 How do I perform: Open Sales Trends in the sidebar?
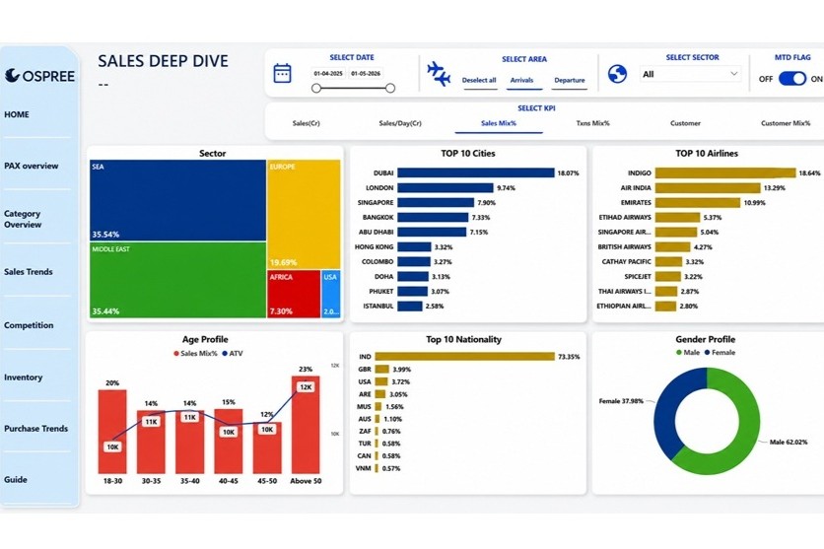(29, 272)
